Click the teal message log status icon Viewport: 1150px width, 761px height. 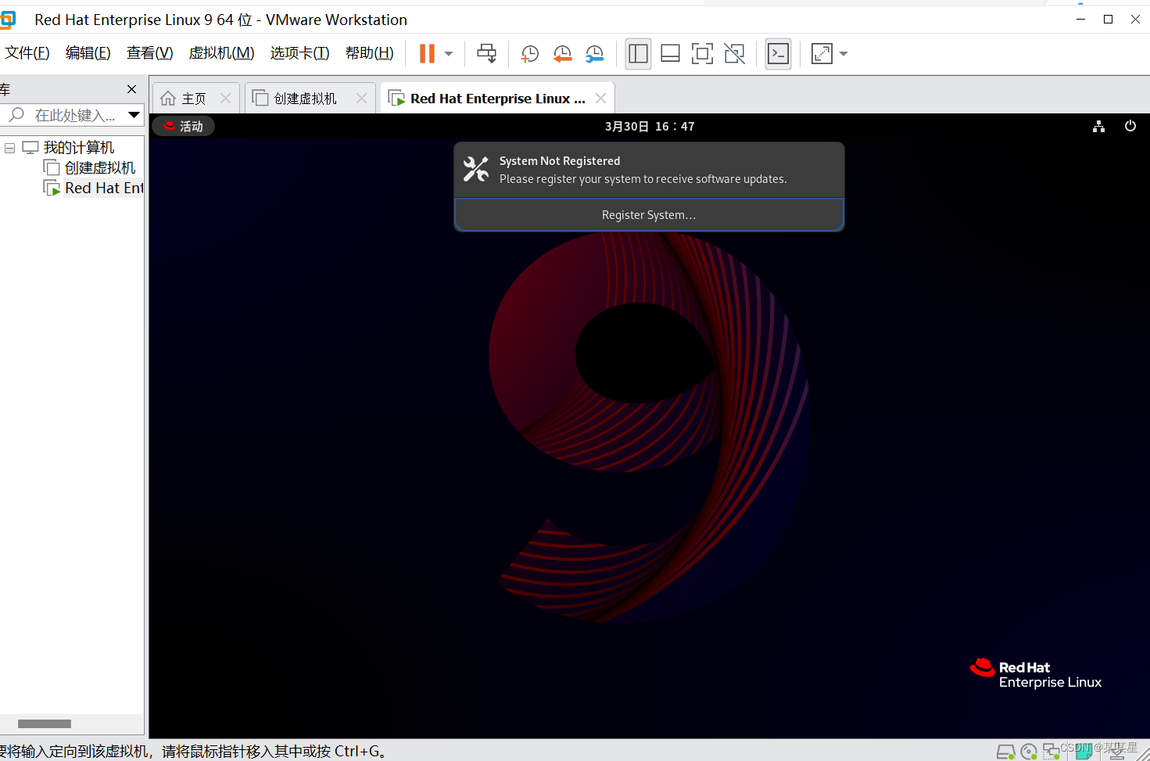(x=1084, y=752)
